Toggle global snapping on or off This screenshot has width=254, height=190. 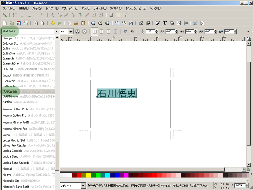tap(5, 15)
